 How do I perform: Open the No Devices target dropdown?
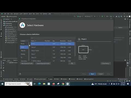tap(88, 16)
